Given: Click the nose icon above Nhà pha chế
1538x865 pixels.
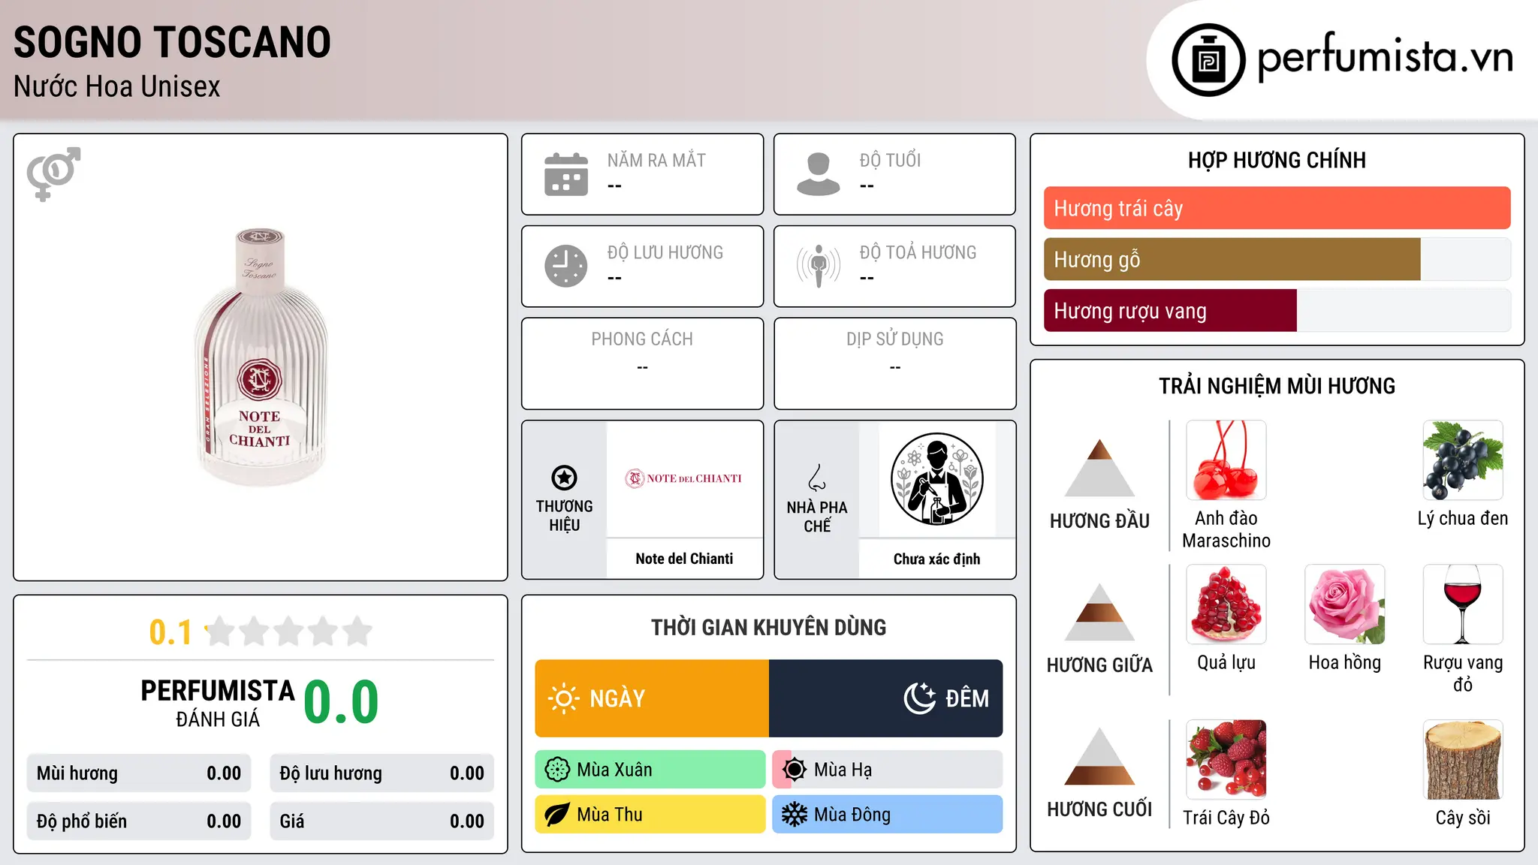Looking at the screenshot, I should pyautogui.click(x=817, y=478).
